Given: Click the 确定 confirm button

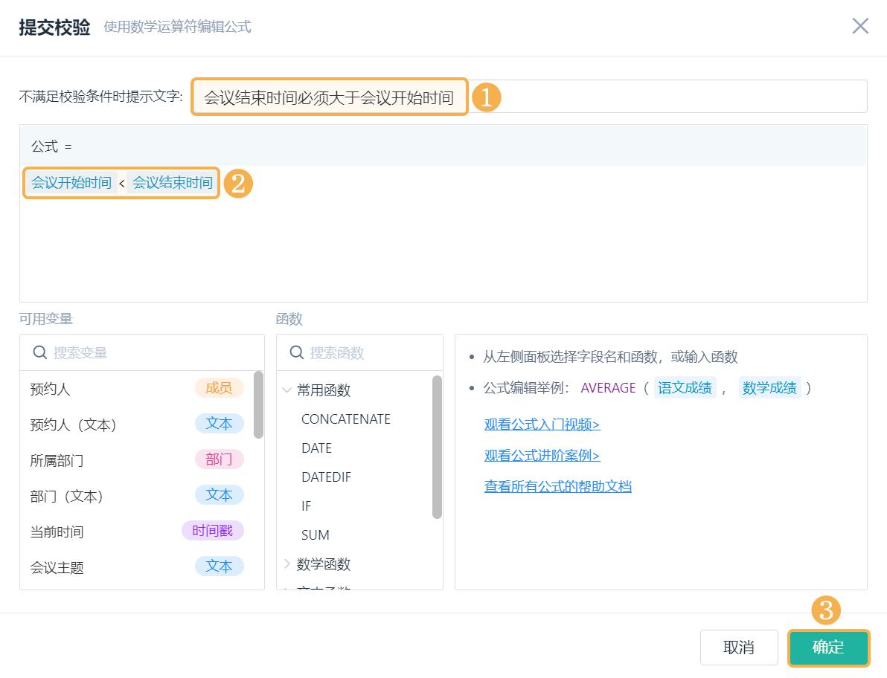Looking at the screenshot, I should coord(828,648).
